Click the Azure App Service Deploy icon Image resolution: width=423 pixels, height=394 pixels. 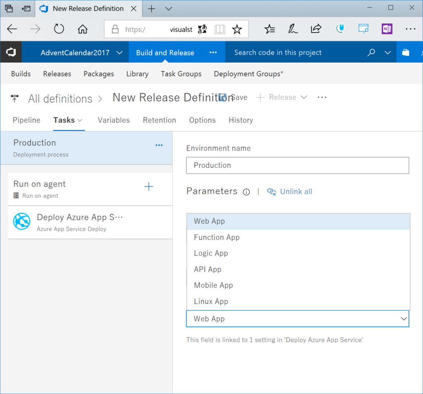(x=22, y=221)
